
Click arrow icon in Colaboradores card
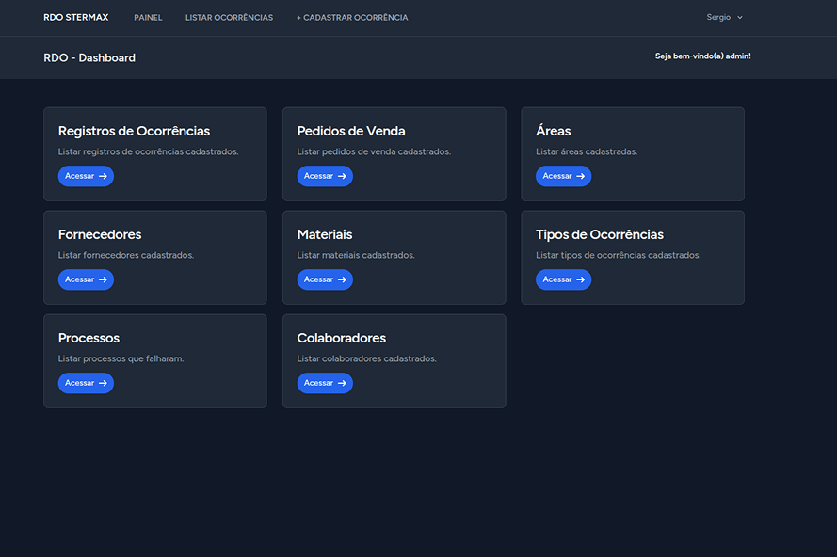tap(343, 383)
